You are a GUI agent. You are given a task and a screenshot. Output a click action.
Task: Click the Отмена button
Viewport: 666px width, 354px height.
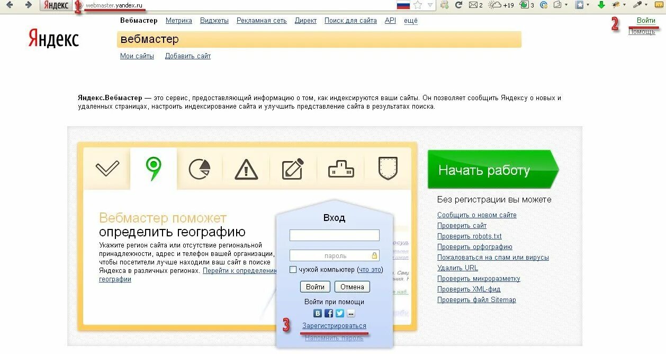pyautogui.click(x=352, y=287)
